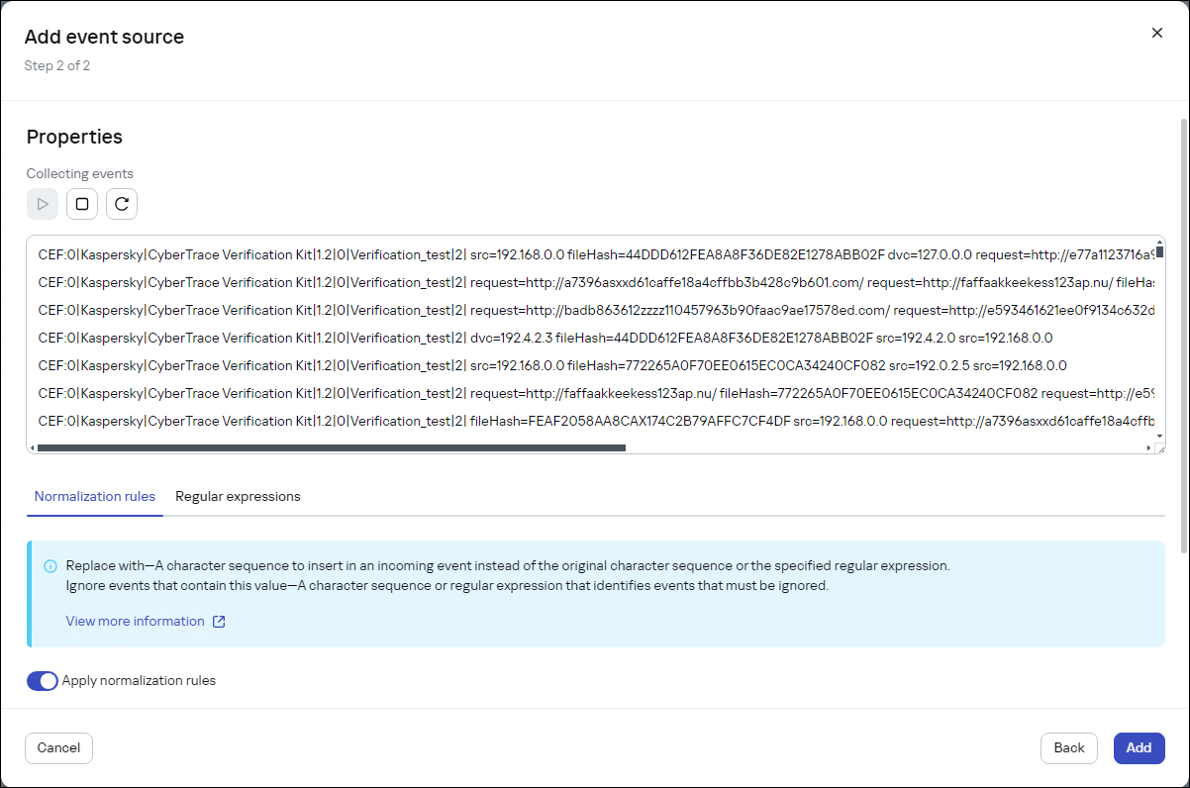Cancel adding the event source
This screenshot has height=788, width=1190.
pyautogui.click(x=58, y=748)
